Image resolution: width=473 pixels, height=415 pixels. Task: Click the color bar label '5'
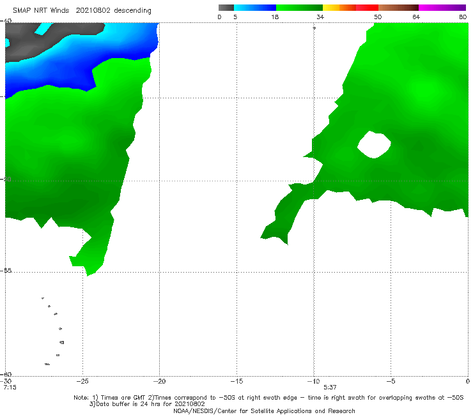click(235, 17)
